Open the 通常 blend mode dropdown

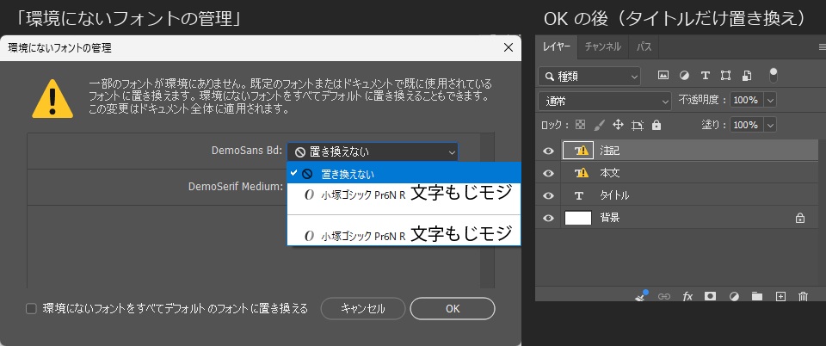point(605,101)
